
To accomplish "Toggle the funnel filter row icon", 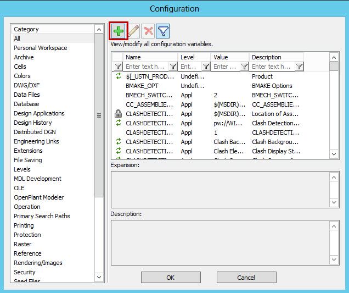I will point(163,31).
